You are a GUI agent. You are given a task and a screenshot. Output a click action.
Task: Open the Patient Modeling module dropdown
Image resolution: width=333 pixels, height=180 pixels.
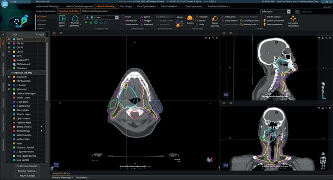pyautogui.click(x=116, y=6)
